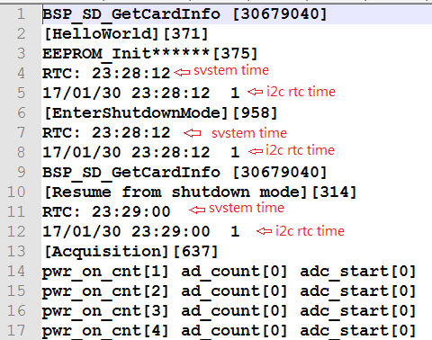Click the pwr_on_cnt[4] log line
This screenshot has height=340, width=432.
(x=229, y=331)
